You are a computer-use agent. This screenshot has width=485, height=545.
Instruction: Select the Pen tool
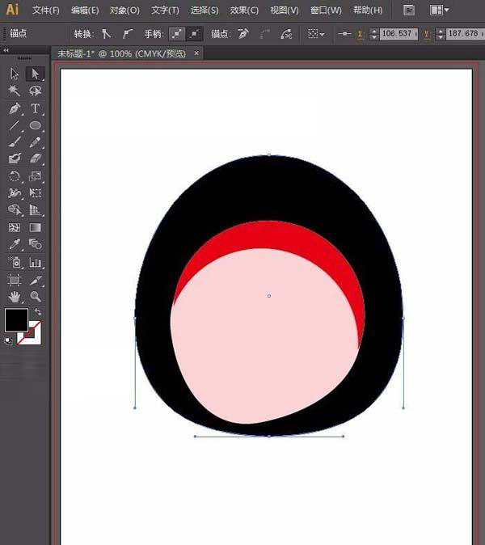click(x=15, y=108)
